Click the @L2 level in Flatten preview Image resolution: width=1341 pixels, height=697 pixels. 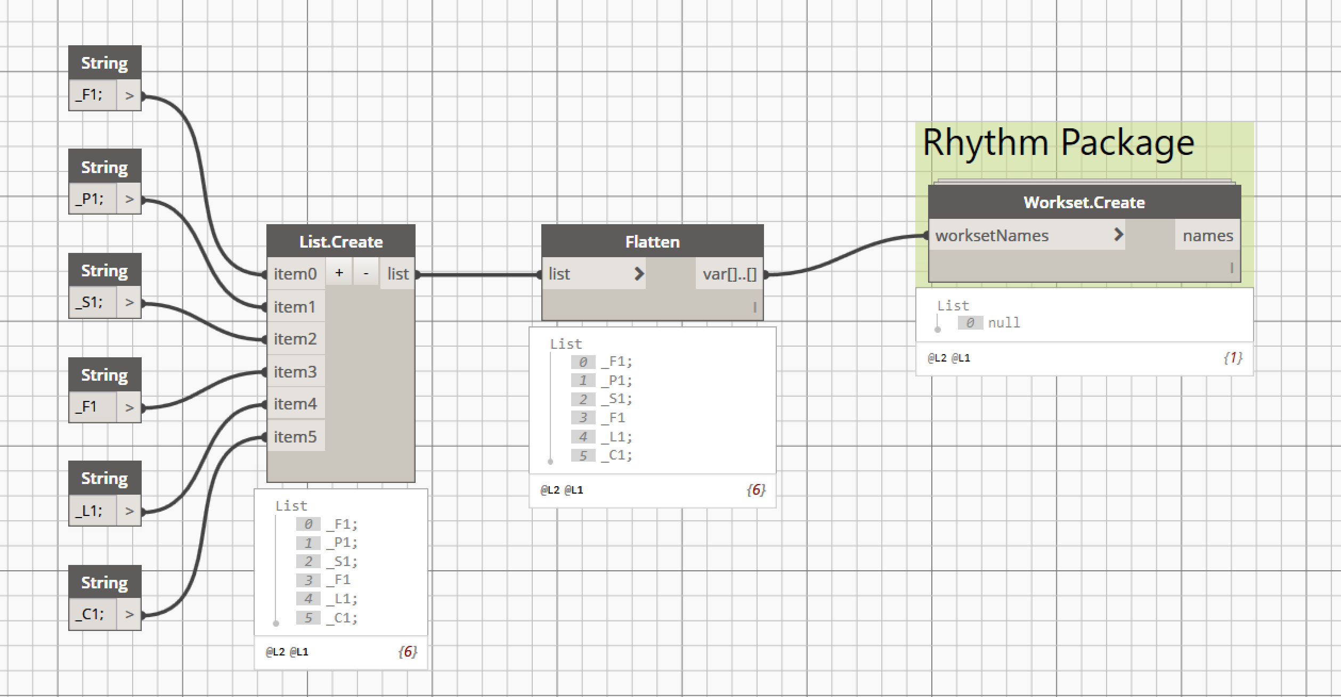(549, 490)
